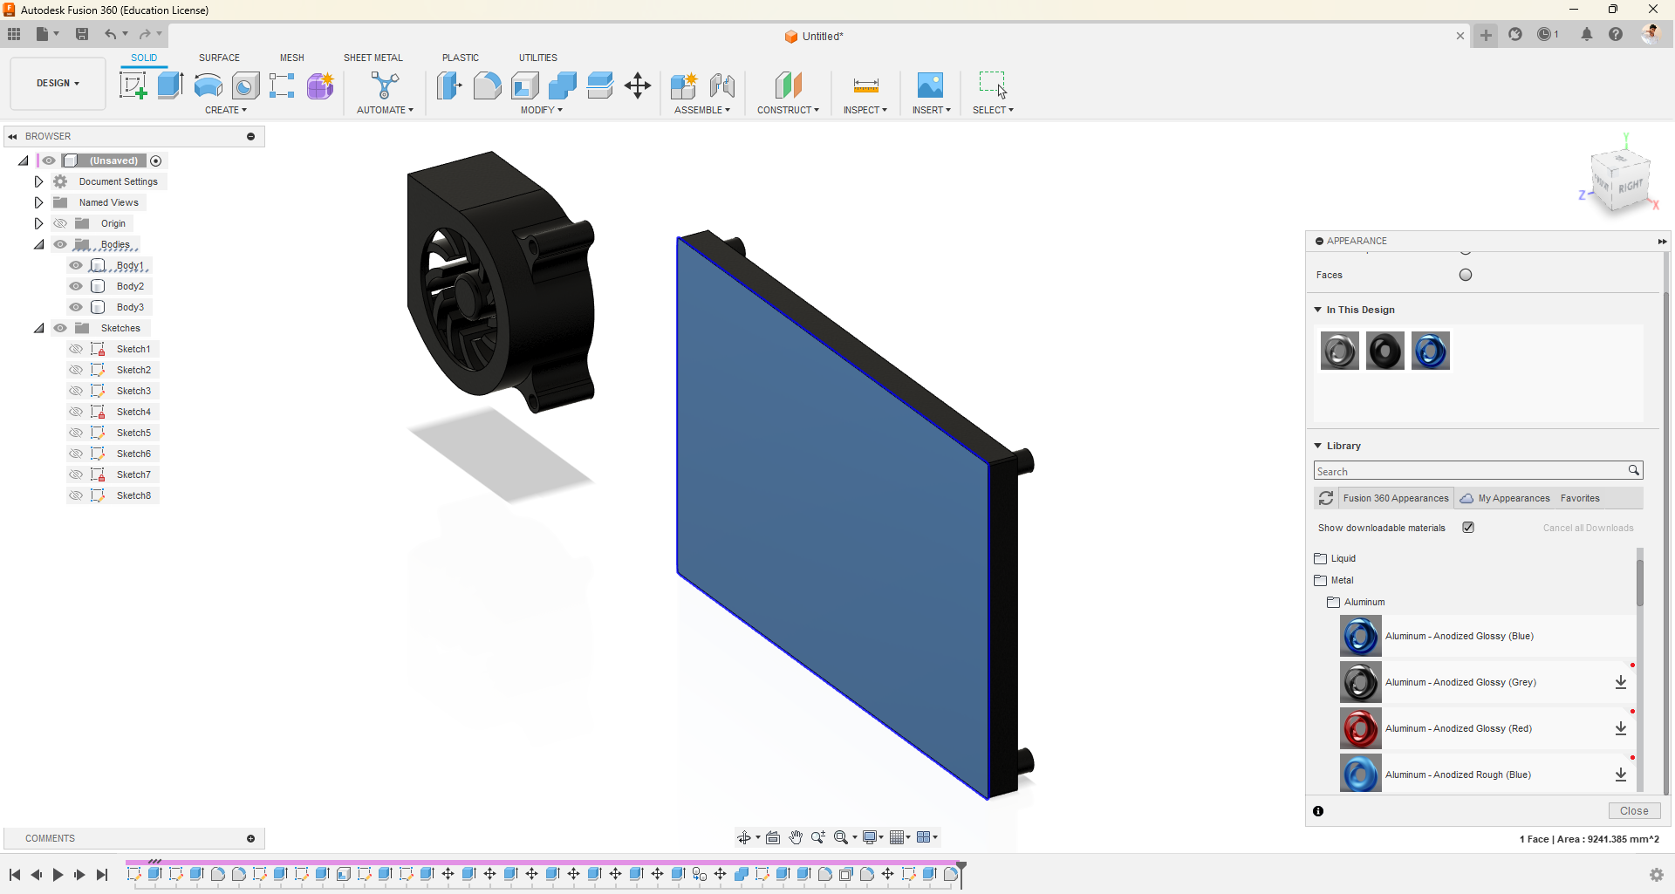Expand Document Settings in browser

click(x=38, y=181)
